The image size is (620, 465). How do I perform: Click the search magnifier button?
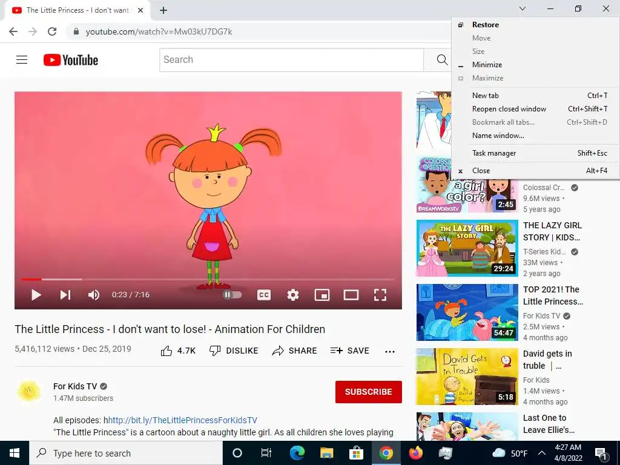[441, 60]
